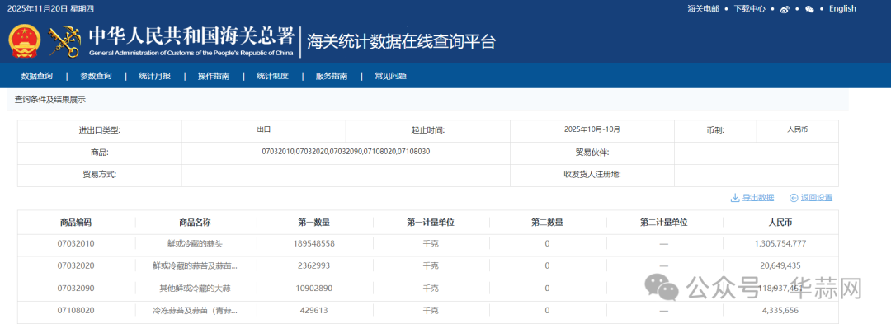Click quantity value 429613
Image resolution: width=891 pixels, height=324 pixels.
[314, 310]
